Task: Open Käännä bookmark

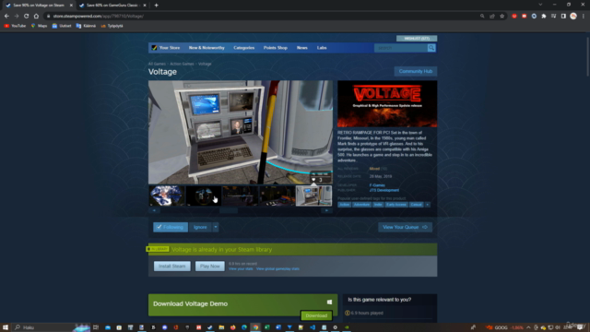Action: coord(86,26)
